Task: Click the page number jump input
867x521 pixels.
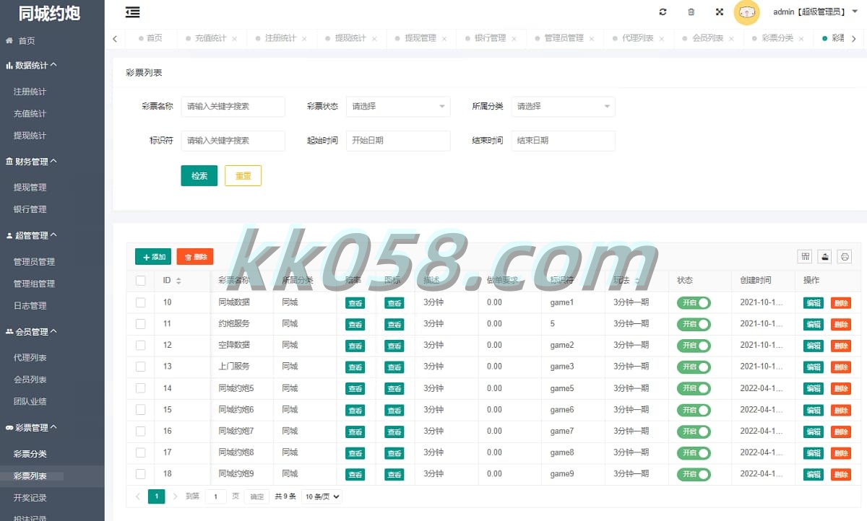Action: tap(215, 496)
